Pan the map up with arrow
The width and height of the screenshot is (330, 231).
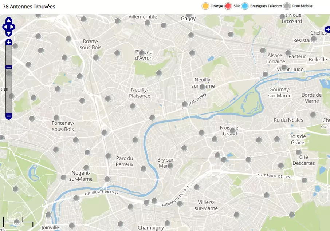9,20
